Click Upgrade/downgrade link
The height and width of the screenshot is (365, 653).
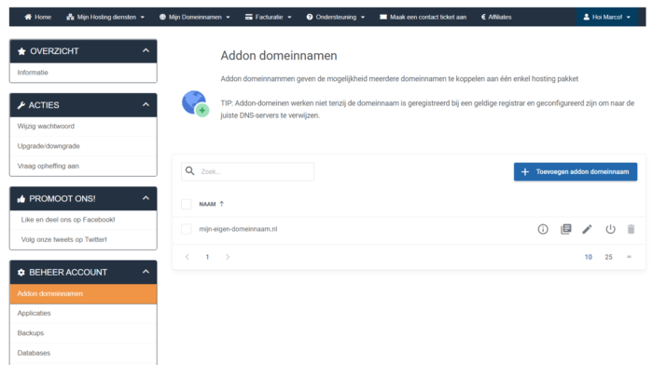tap(83, 146)
